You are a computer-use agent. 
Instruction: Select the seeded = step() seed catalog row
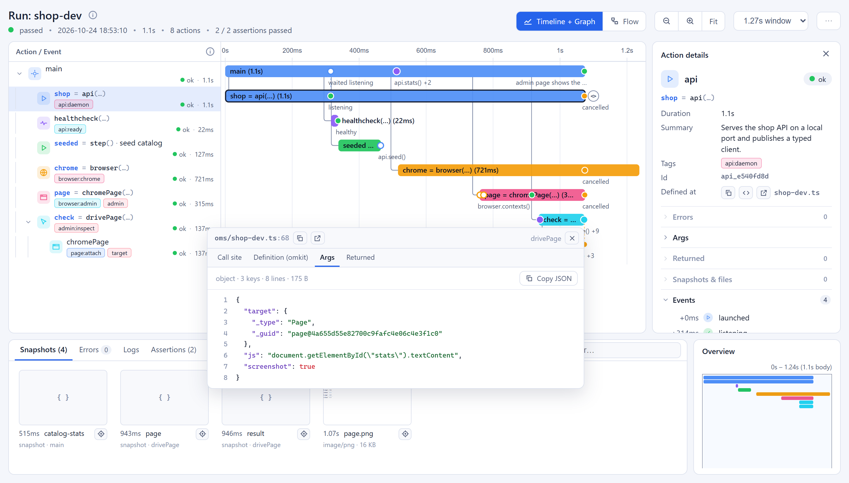point(115,148)
